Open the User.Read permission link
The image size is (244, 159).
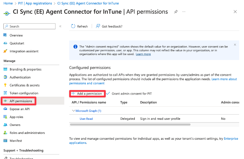click(x=86, y=119)
